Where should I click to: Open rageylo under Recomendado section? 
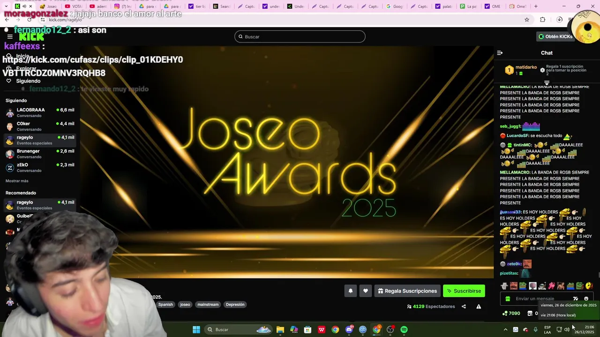click(x=40, y=205)
